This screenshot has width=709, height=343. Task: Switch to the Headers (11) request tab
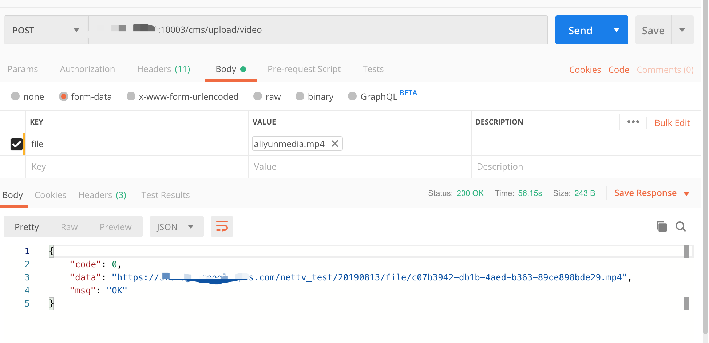[x=163, y=69]
